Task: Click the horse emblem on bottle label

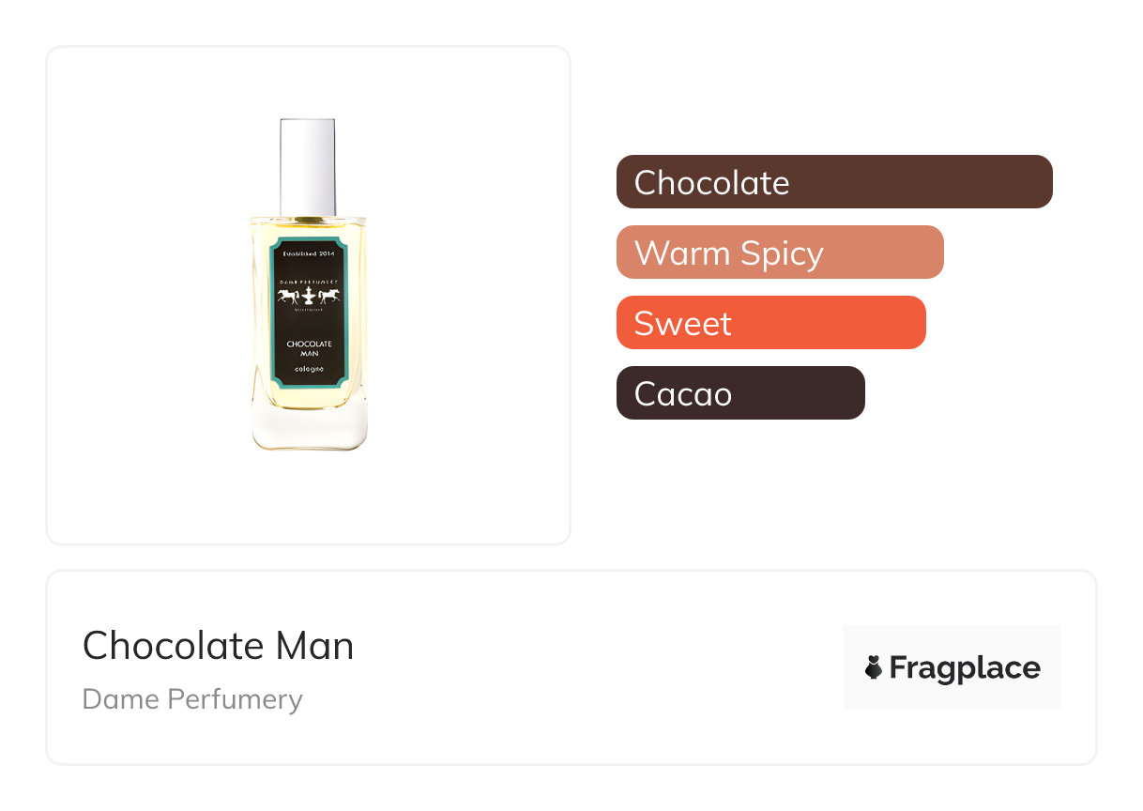Action: (x=309, y=296)
